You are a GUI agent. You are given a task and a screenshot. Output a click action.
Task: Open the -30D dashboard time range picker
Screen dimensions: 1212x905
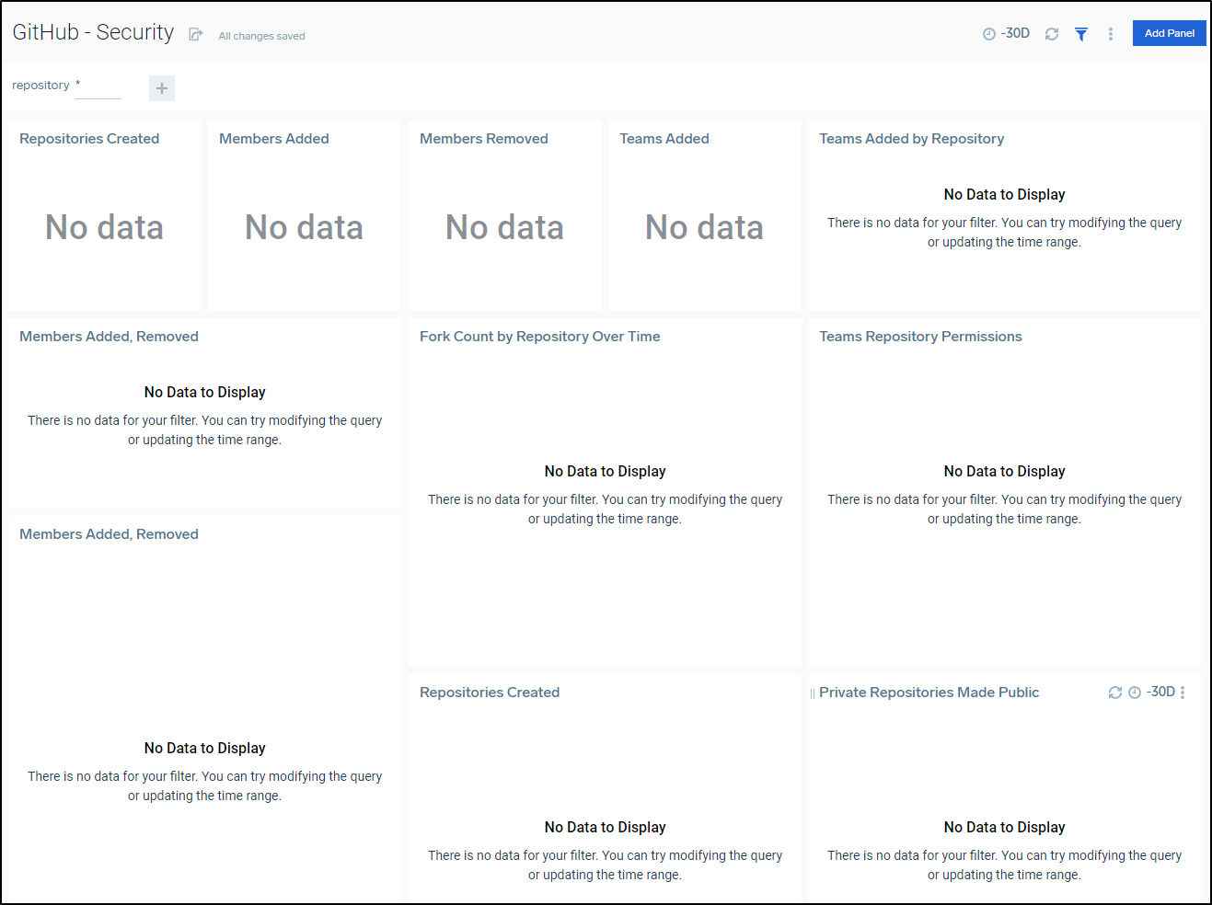[x=1006, y=33]
